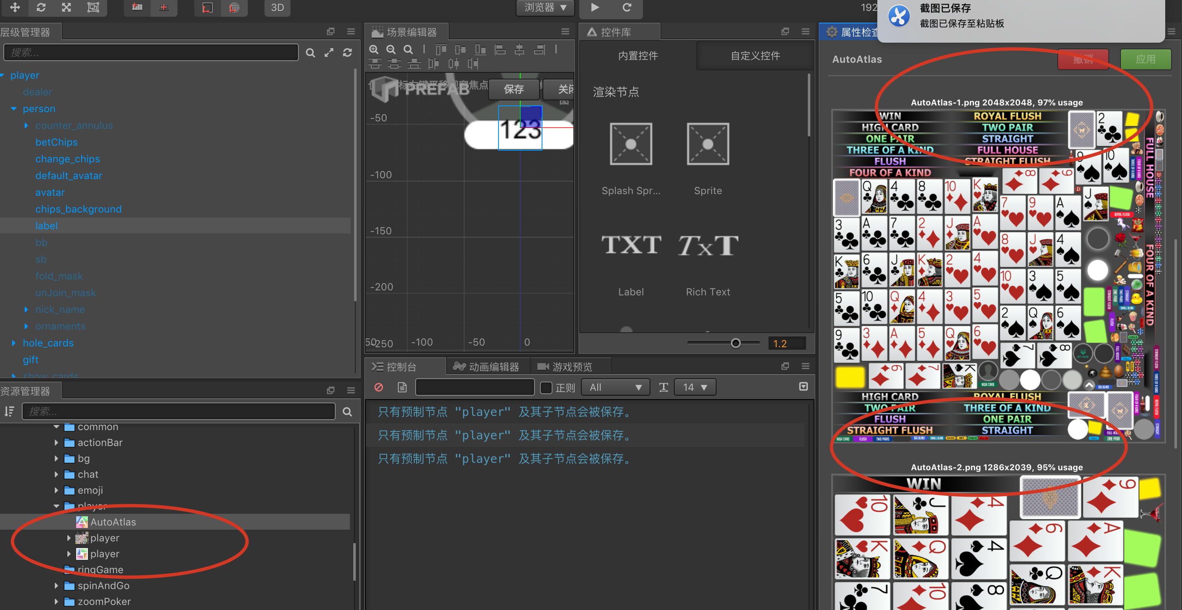Open the All log level dropdown
Viewport: 1182px width, 610px height.
[615, 387]
